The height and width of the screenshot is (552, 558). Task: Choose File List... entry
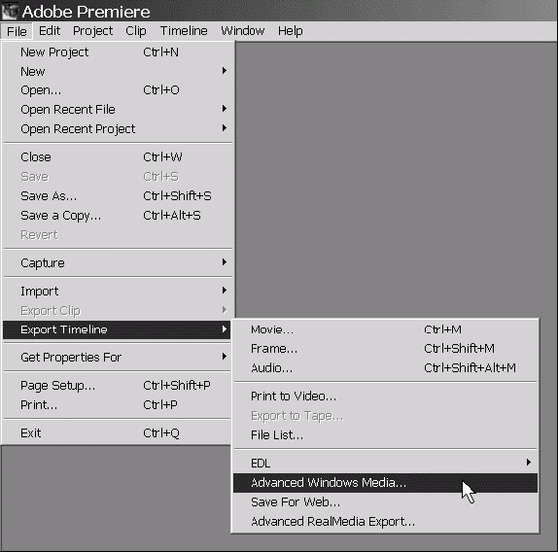click(x=385, y=435)
